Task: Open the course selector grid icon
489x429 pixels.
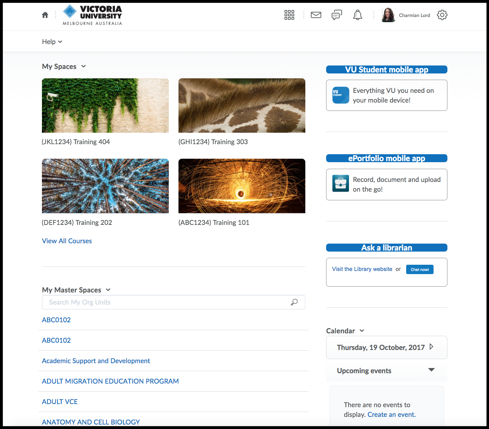Action: pos(289,15)
